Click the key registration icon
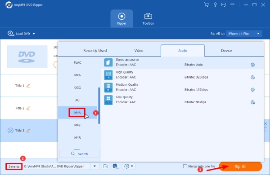 (215, 4)
